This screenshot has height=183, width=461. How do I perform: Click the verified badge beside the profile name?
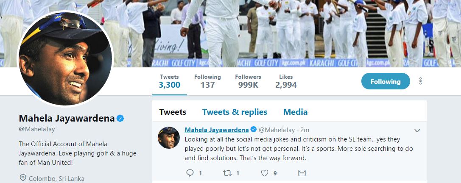coord(120,119)
